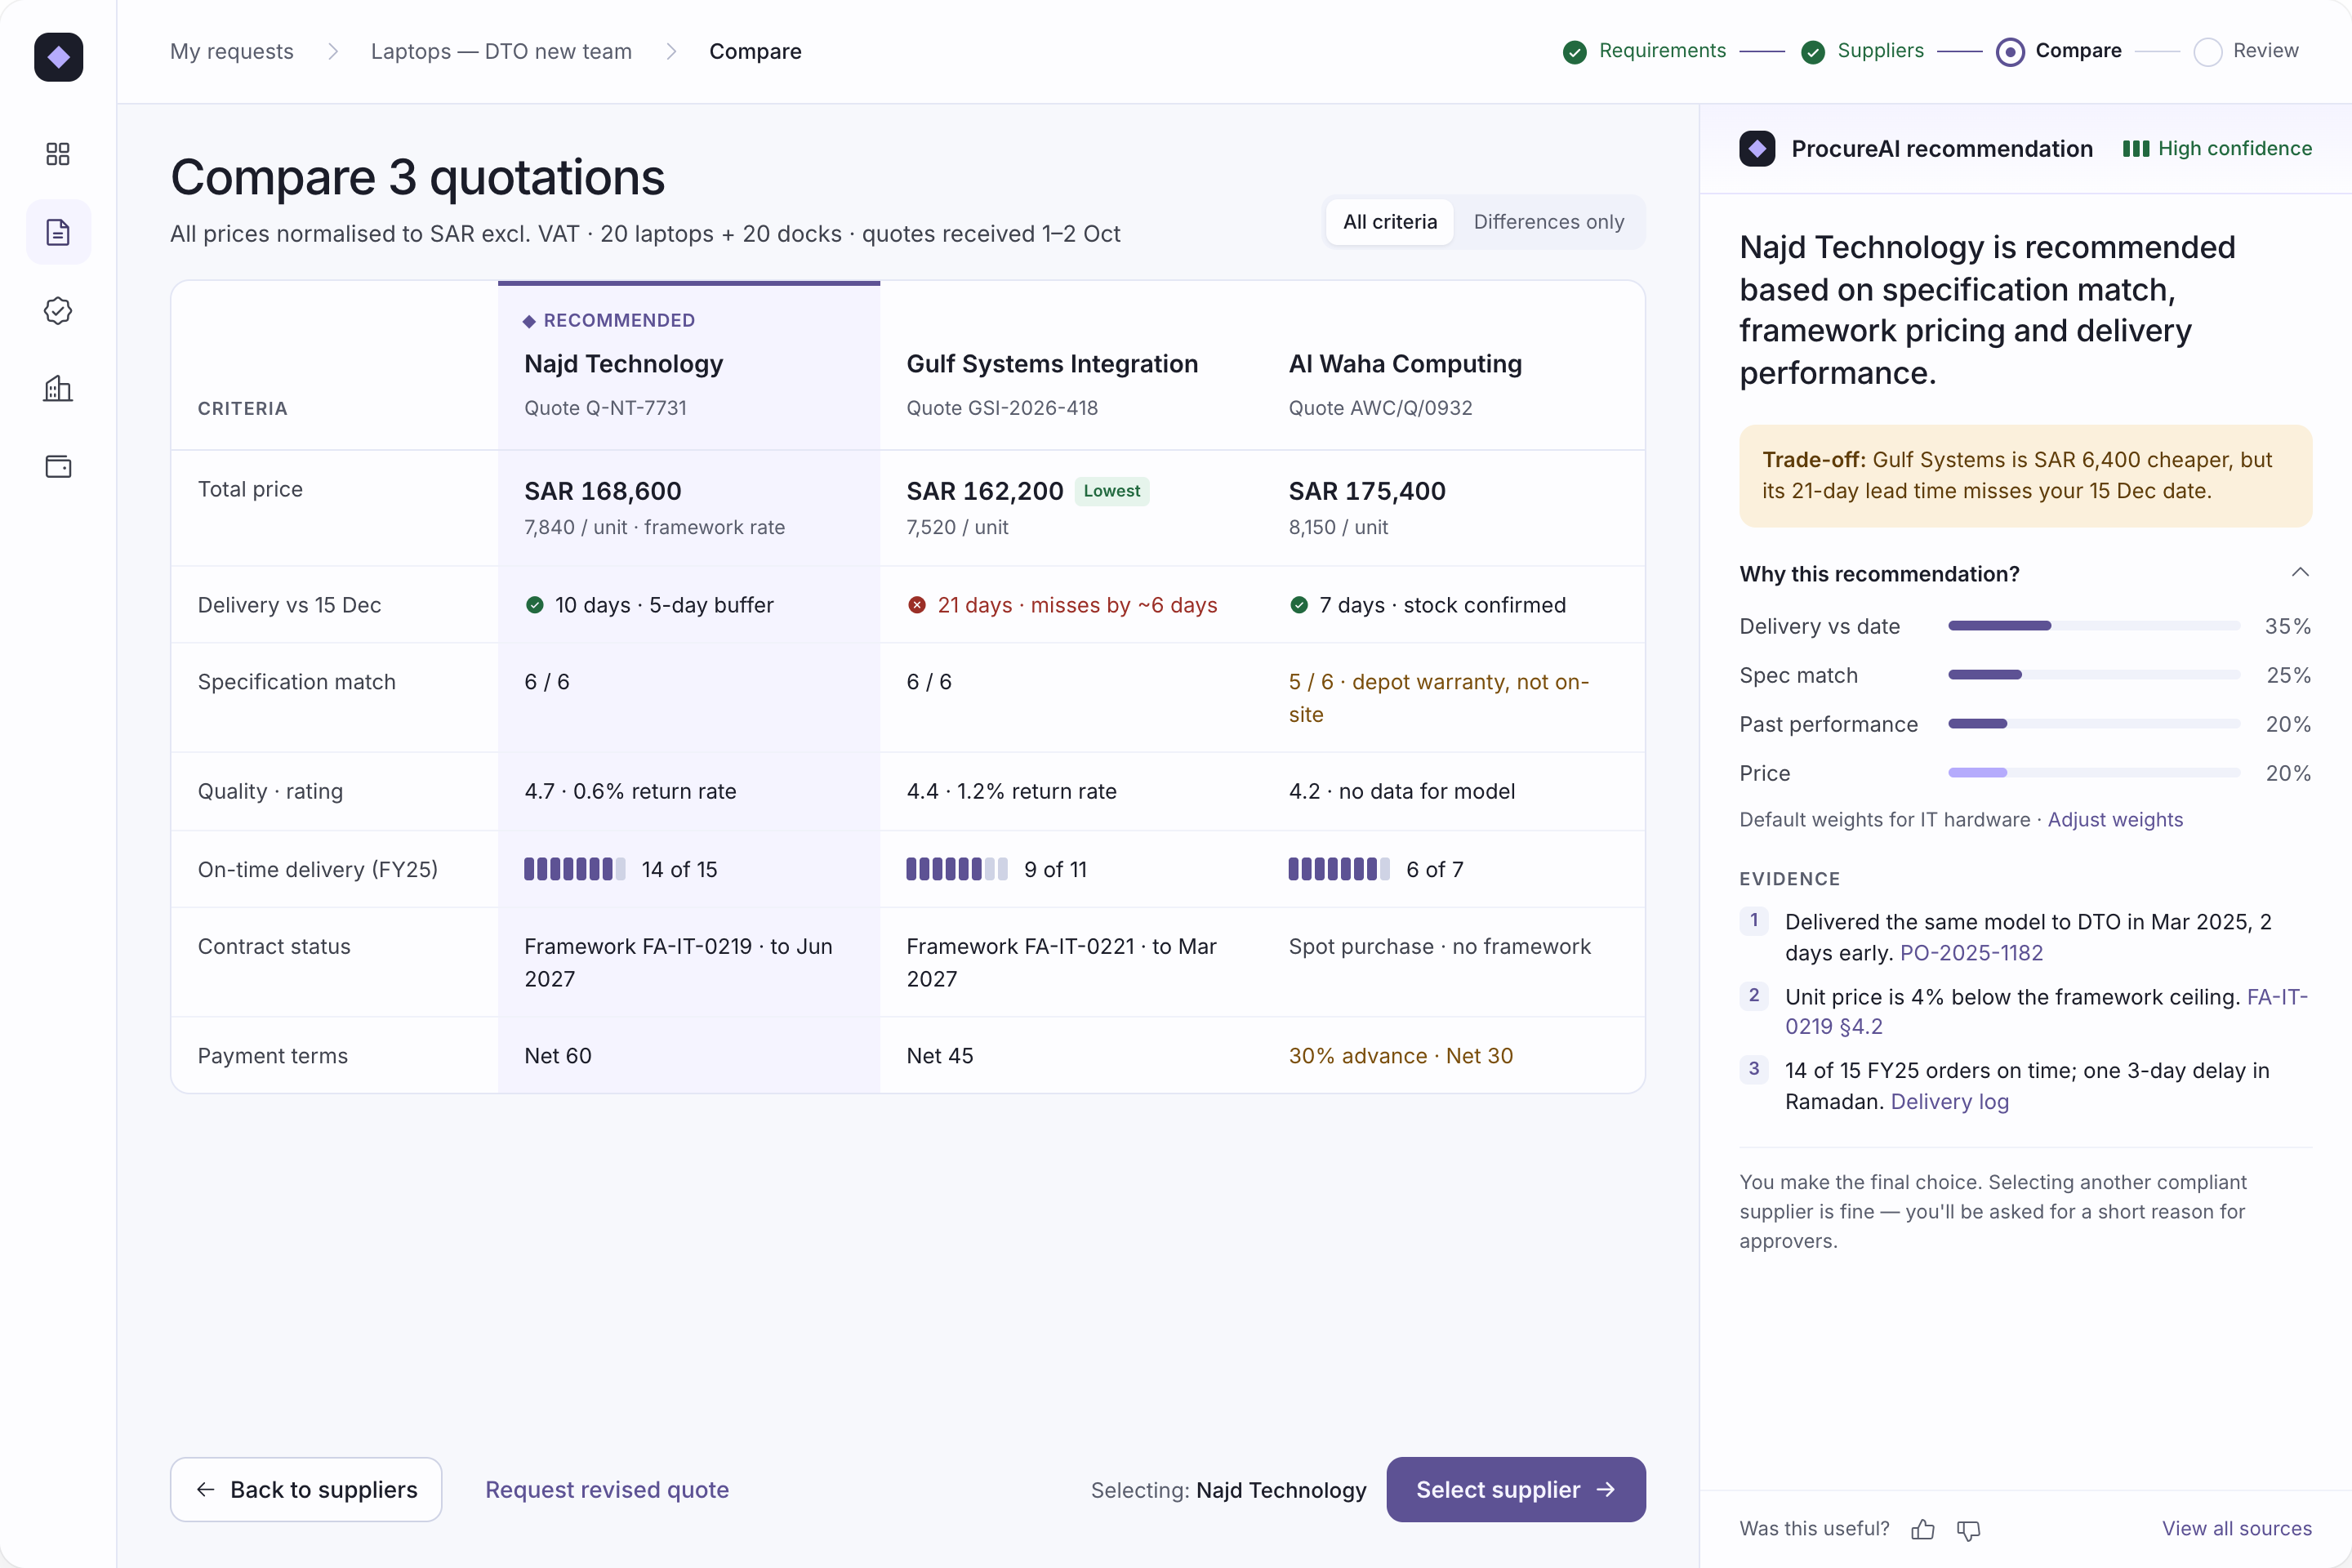
Task: Click the thumbs down feedback icon
Action: 1968,1530
